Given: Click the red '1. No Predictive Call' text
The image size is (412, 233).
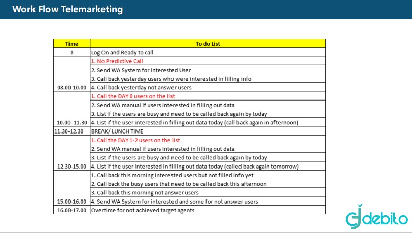Looking at the screenshot, I should click(x=117, y=61).
